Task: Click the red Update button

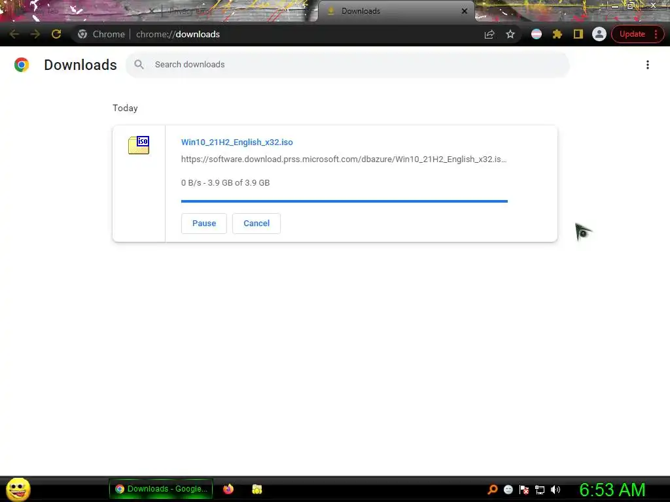Action: 633,34
